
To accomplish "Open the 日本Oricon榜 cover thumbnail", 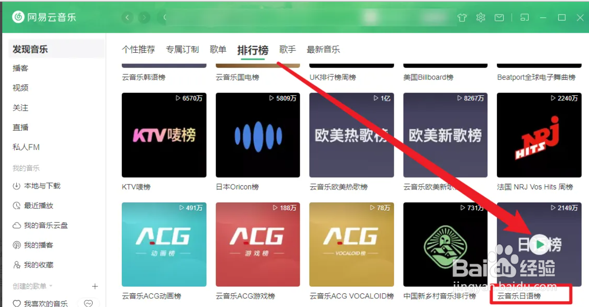I will click(x=258, y=135).
